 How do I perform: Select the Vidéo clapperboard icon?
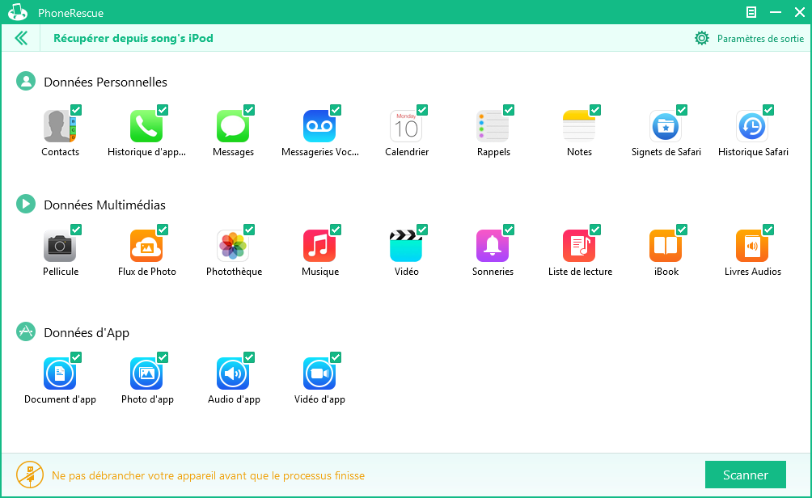(x=405, y=246)
